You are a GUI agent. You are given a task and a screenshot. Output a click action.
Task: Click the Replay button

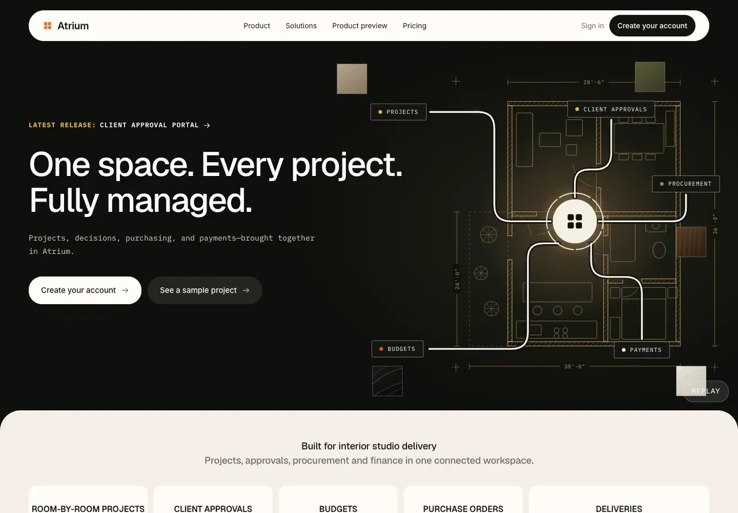click(x=706, y=391)
